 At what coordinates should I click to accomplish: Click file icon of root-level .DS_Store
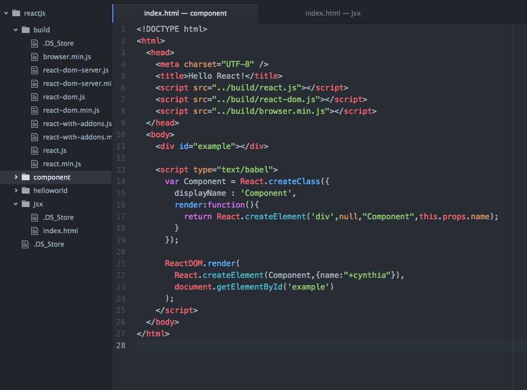click(x=25, y=244)
